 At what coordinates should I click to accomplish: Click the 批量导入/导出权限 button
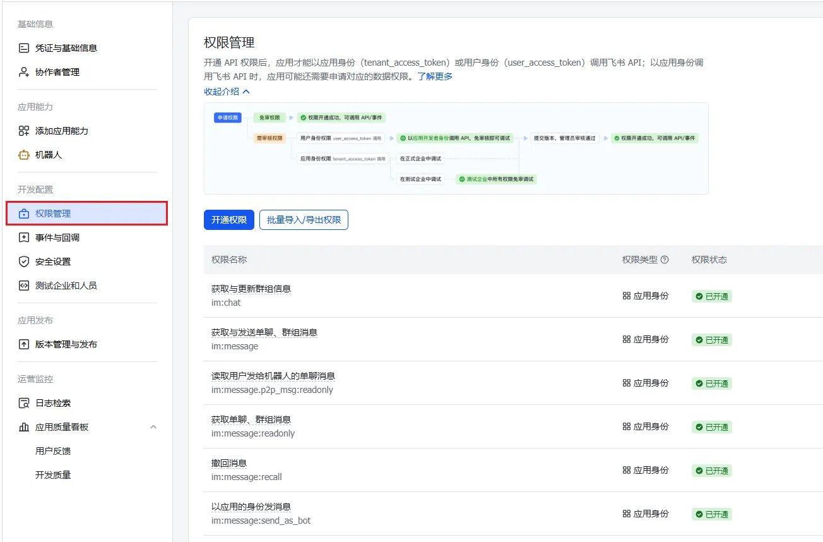(x=304, y=220)
